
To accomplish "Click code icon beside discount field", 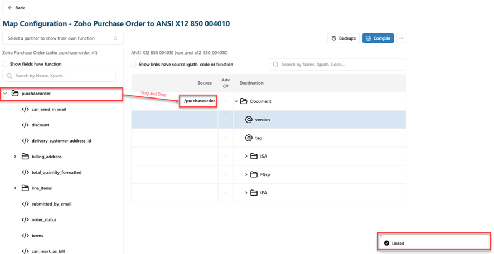I will coord(25,125).
